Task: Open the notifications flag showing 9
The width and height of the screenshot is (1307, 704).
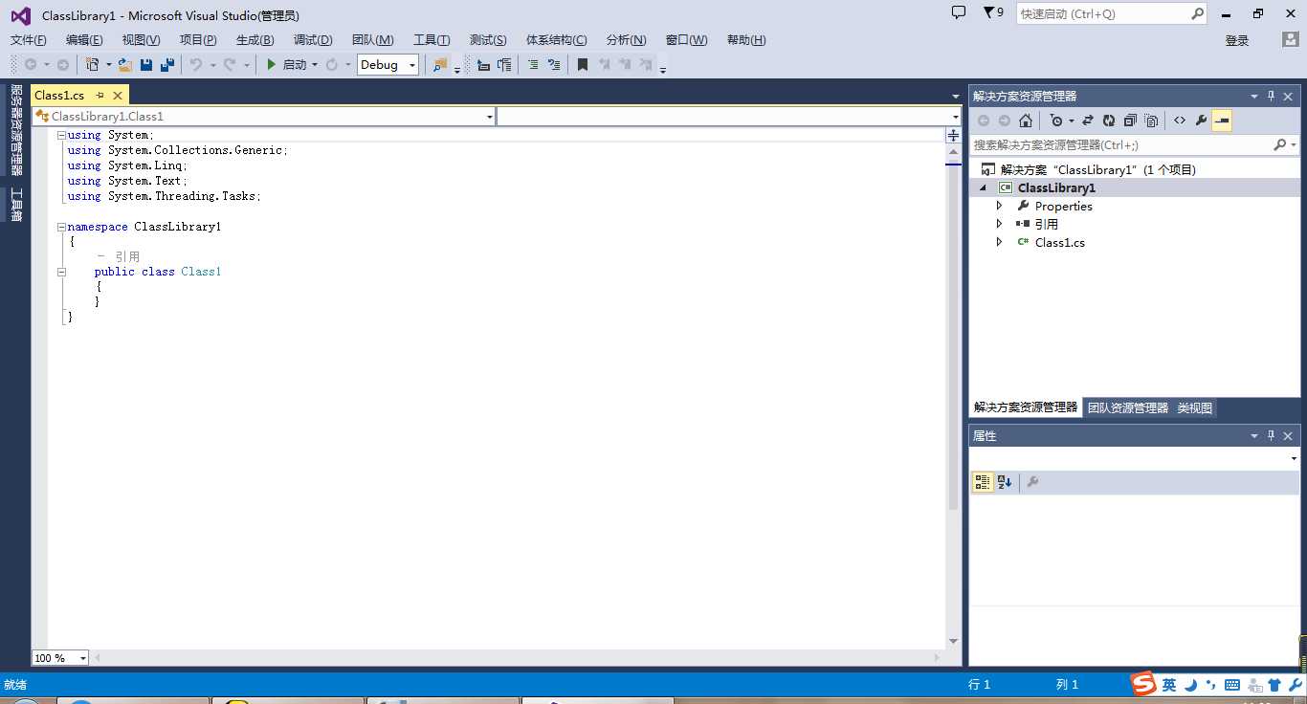Action: [993, 12]
